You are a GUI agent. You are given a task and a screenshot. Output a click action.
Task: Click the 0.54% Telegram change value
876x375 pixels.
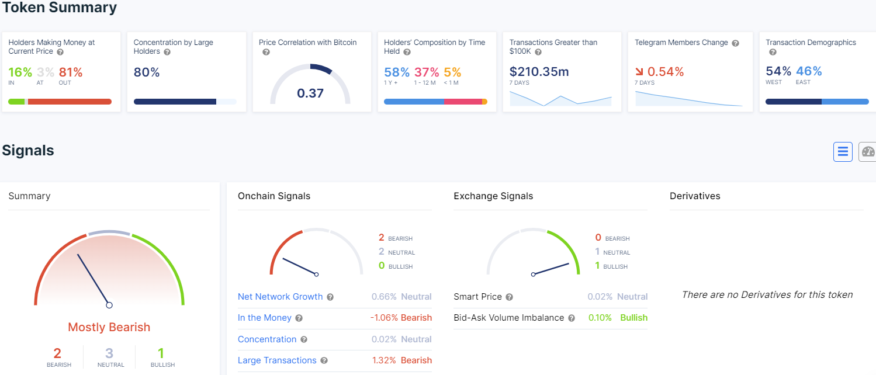pos(666,72)
